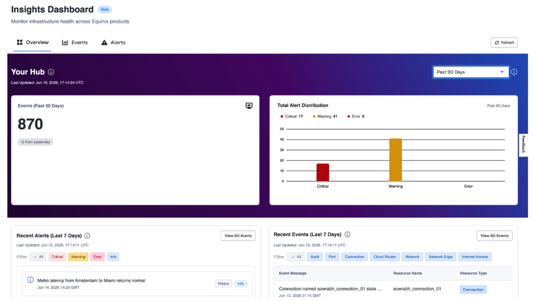Screen dimensions: 534x301
Task: Click View All Alerts button
Action: pos(238,236)
